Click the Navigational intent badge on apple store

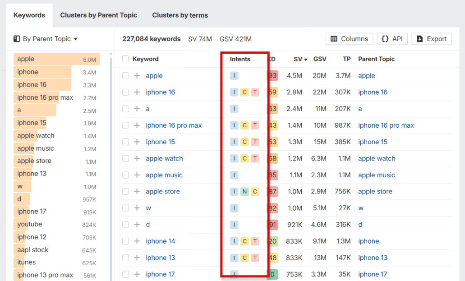[244, 191]
